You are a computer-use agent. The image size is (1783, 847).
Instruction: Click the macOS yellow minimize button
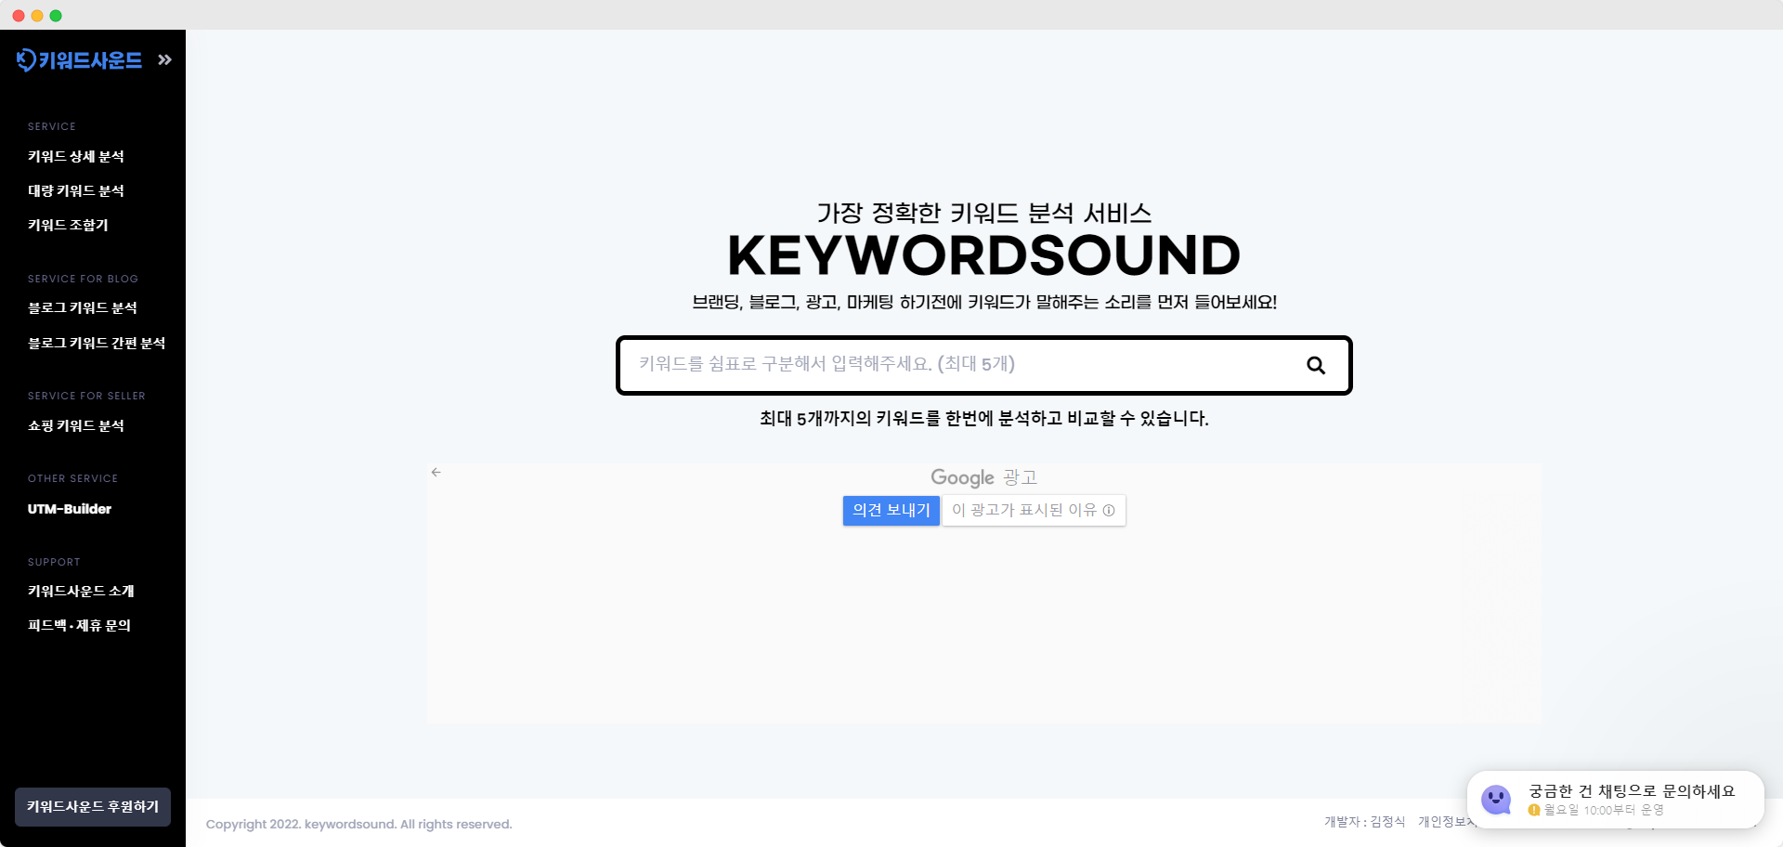[37, 16]
